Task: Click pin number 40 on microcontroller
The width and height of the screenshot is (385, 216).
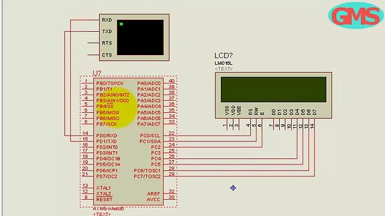Action: pyautogui.click(x=171, y=81)
